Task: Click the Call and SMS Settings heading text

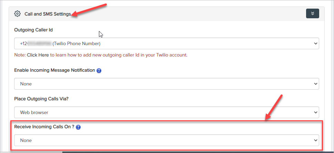Action: pyautogui.click(x=48, y=14)
